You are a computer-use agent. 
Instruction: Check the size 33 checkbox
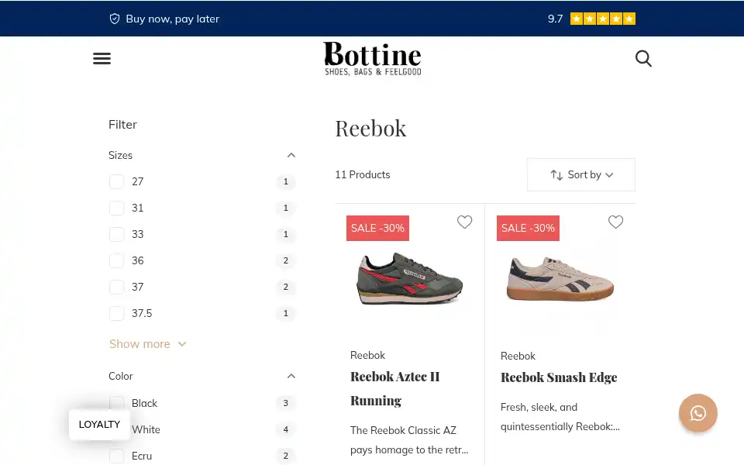coord(117,234)
